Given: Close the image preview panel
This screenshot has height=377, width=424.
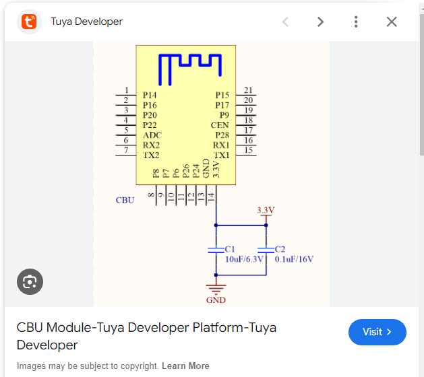Looking at the screenshot, I should 392,22.
